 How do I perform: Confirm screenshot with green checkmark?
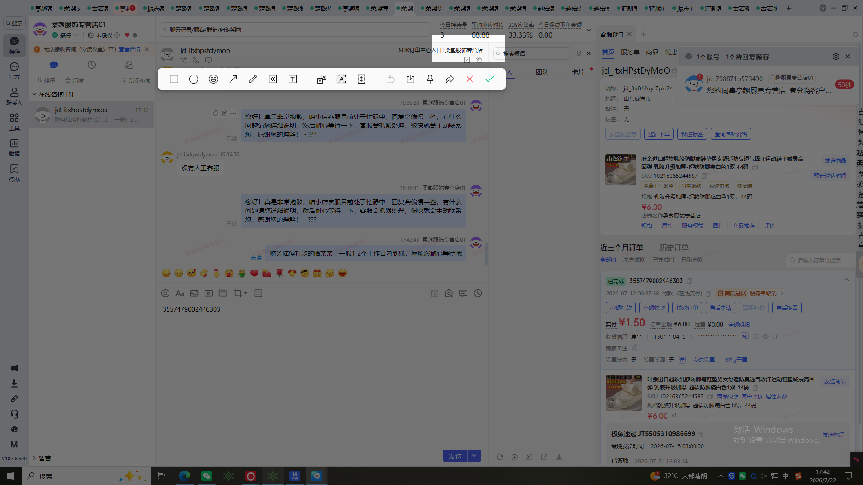tap(489, 79)
